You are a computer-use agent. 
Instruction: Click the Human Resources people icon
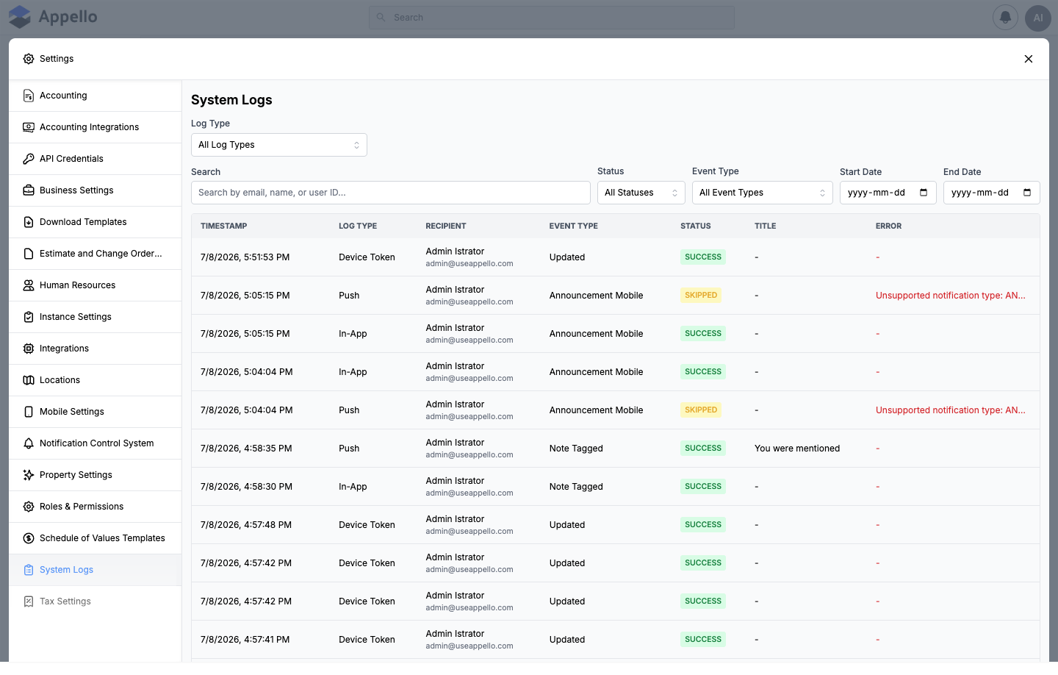(x=29, y=285)
